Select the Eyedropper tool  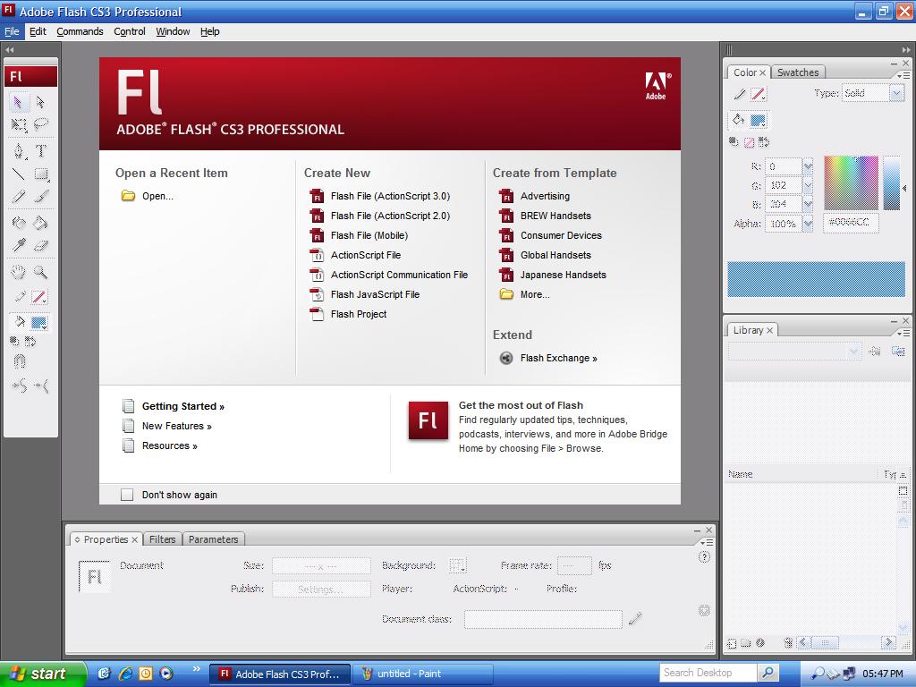point(18,245)
